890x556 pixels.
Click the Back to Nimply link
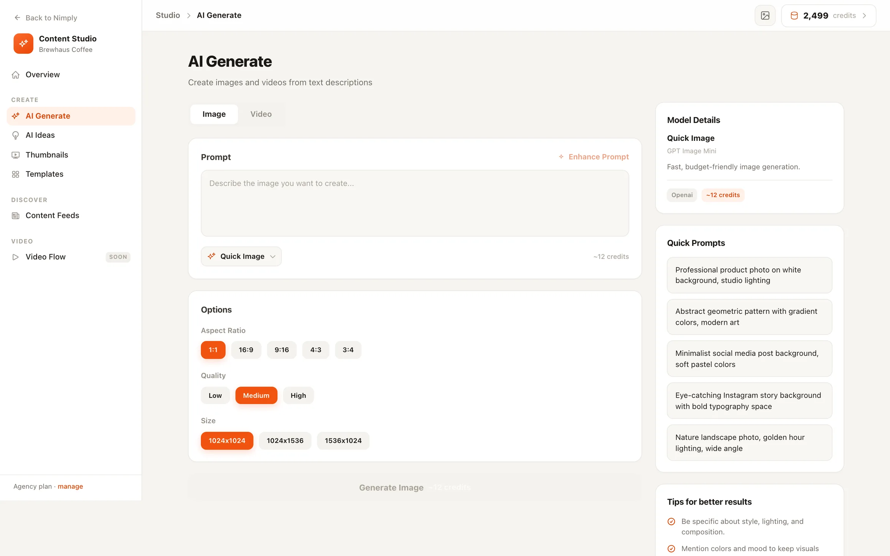(x=45, y=18)
